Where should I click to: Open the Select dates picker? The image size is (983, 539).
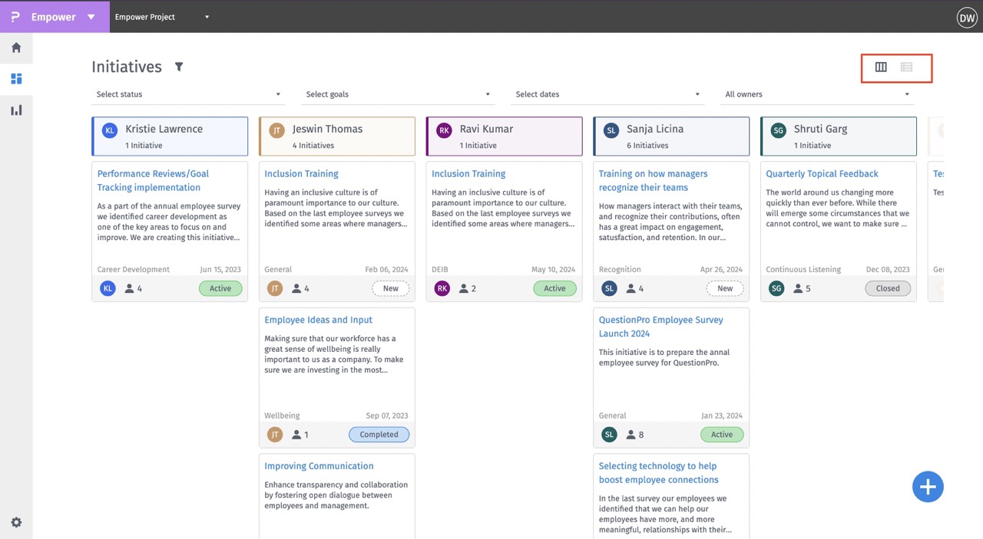click(x=607, y=94)
